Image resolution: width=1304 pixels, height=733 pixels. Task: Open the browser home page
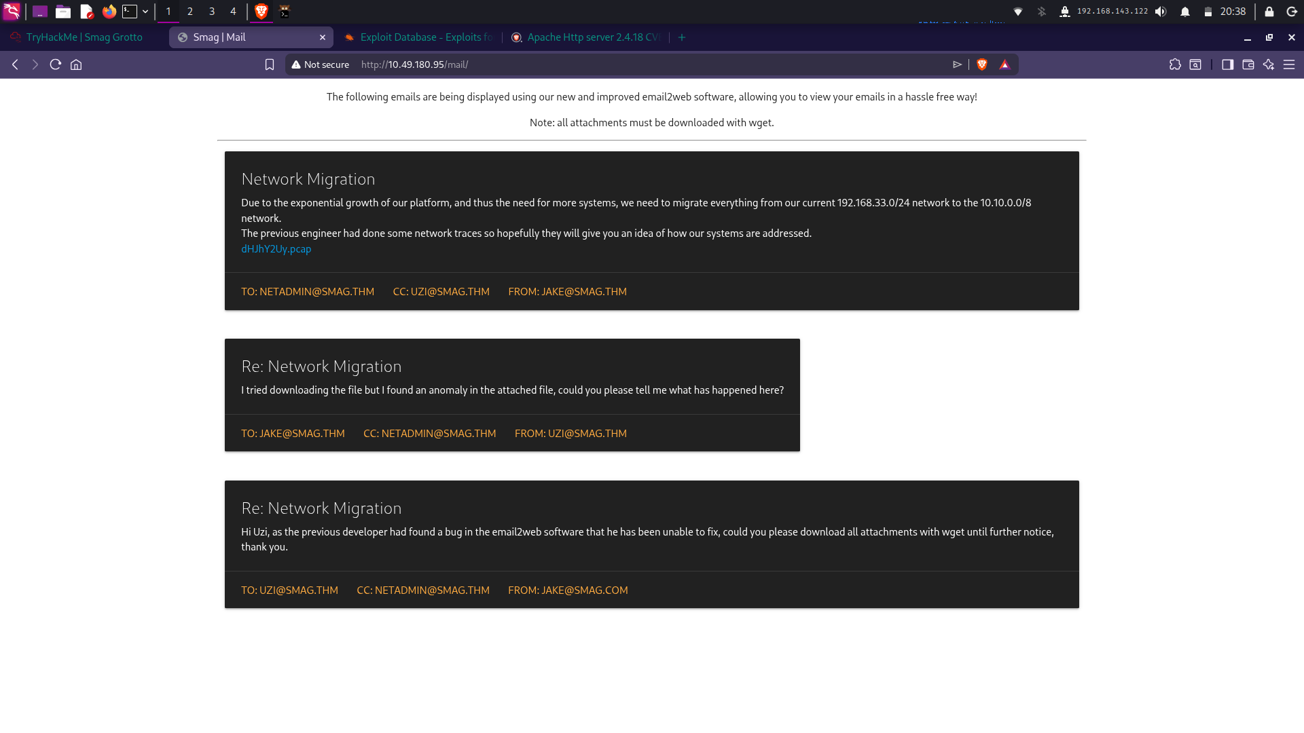click(x=76, y=64)
